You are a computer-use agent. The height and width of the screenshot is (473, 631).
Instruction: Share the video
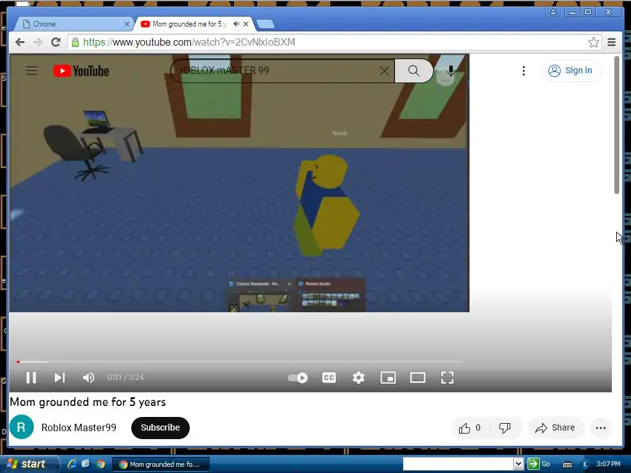[x=555, y=428]
